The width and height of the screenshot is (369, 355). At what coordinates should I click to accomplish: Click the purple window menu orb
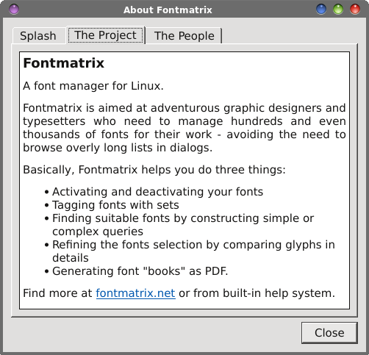click(14, 10)
